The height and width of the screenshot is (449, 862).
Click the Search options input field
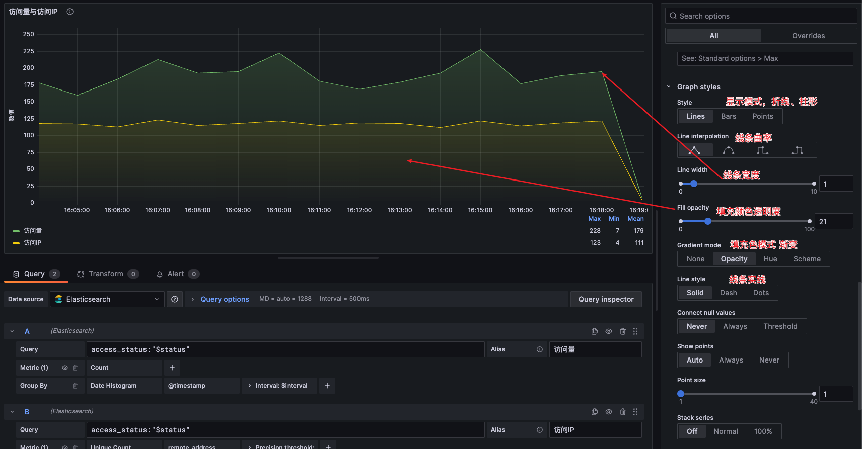point(761,16)
